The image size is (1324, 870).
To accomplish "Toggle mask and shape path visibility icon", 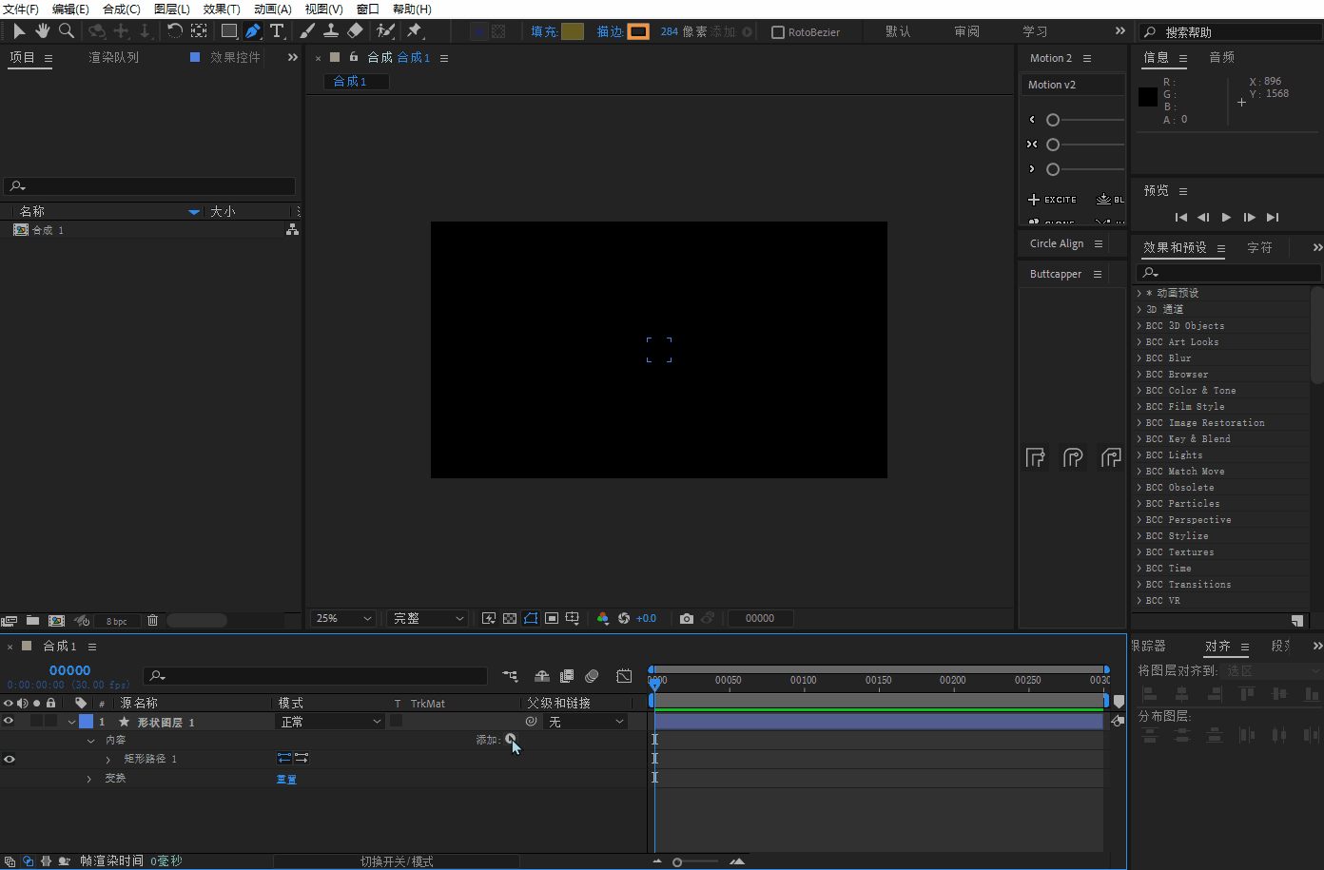I will (531, 618).
